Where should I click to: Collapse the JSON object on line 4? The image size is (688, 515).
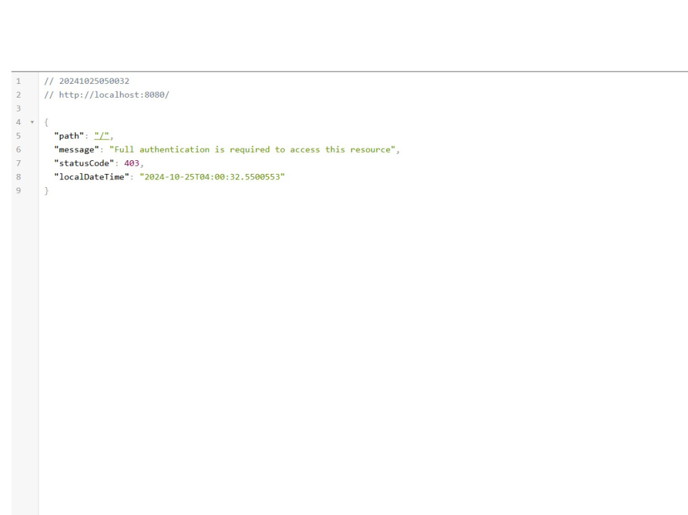coord(32,122)
